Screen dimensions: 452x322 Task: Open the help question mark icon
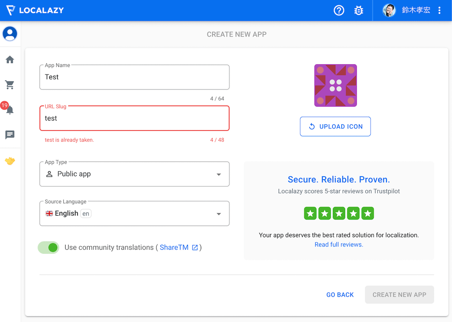(339, 10)
